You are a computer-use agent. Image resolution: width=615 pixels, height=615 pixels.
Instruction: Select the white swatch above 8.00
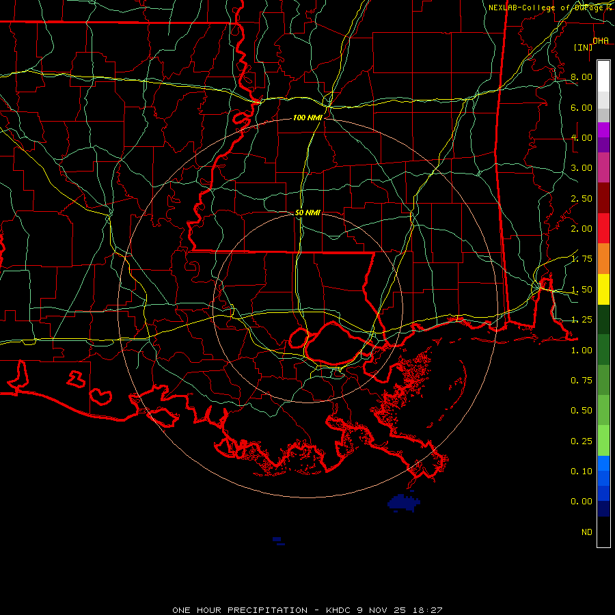click(603, 76)
